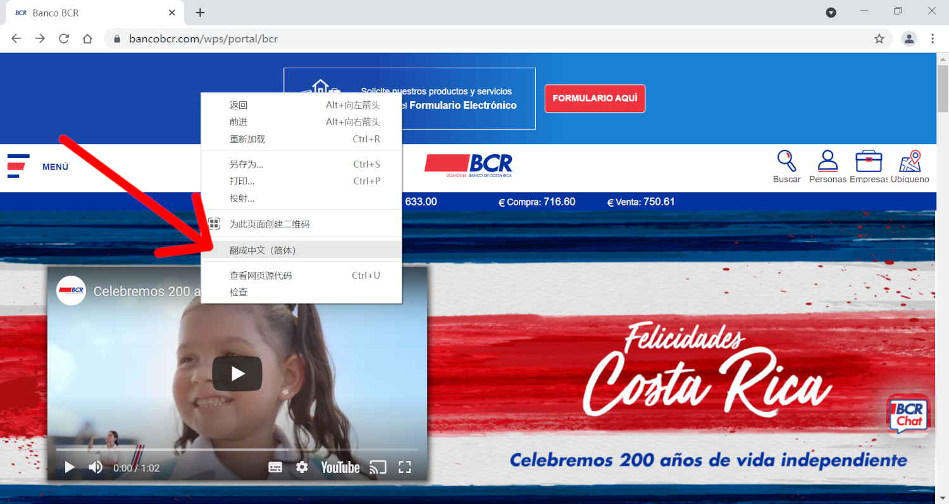949x504 pixels.
Task: Open the Ubíqueno map location icon
Action: pyautogui.click(x=910, y=161)
